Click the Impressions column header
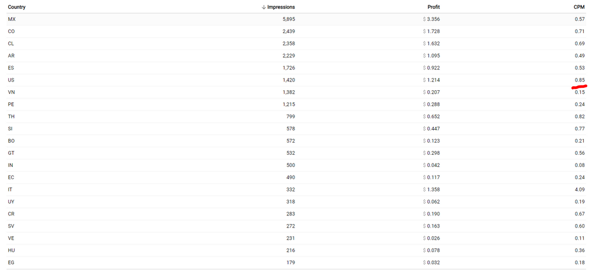596x270 pixels. pos(282,7)
